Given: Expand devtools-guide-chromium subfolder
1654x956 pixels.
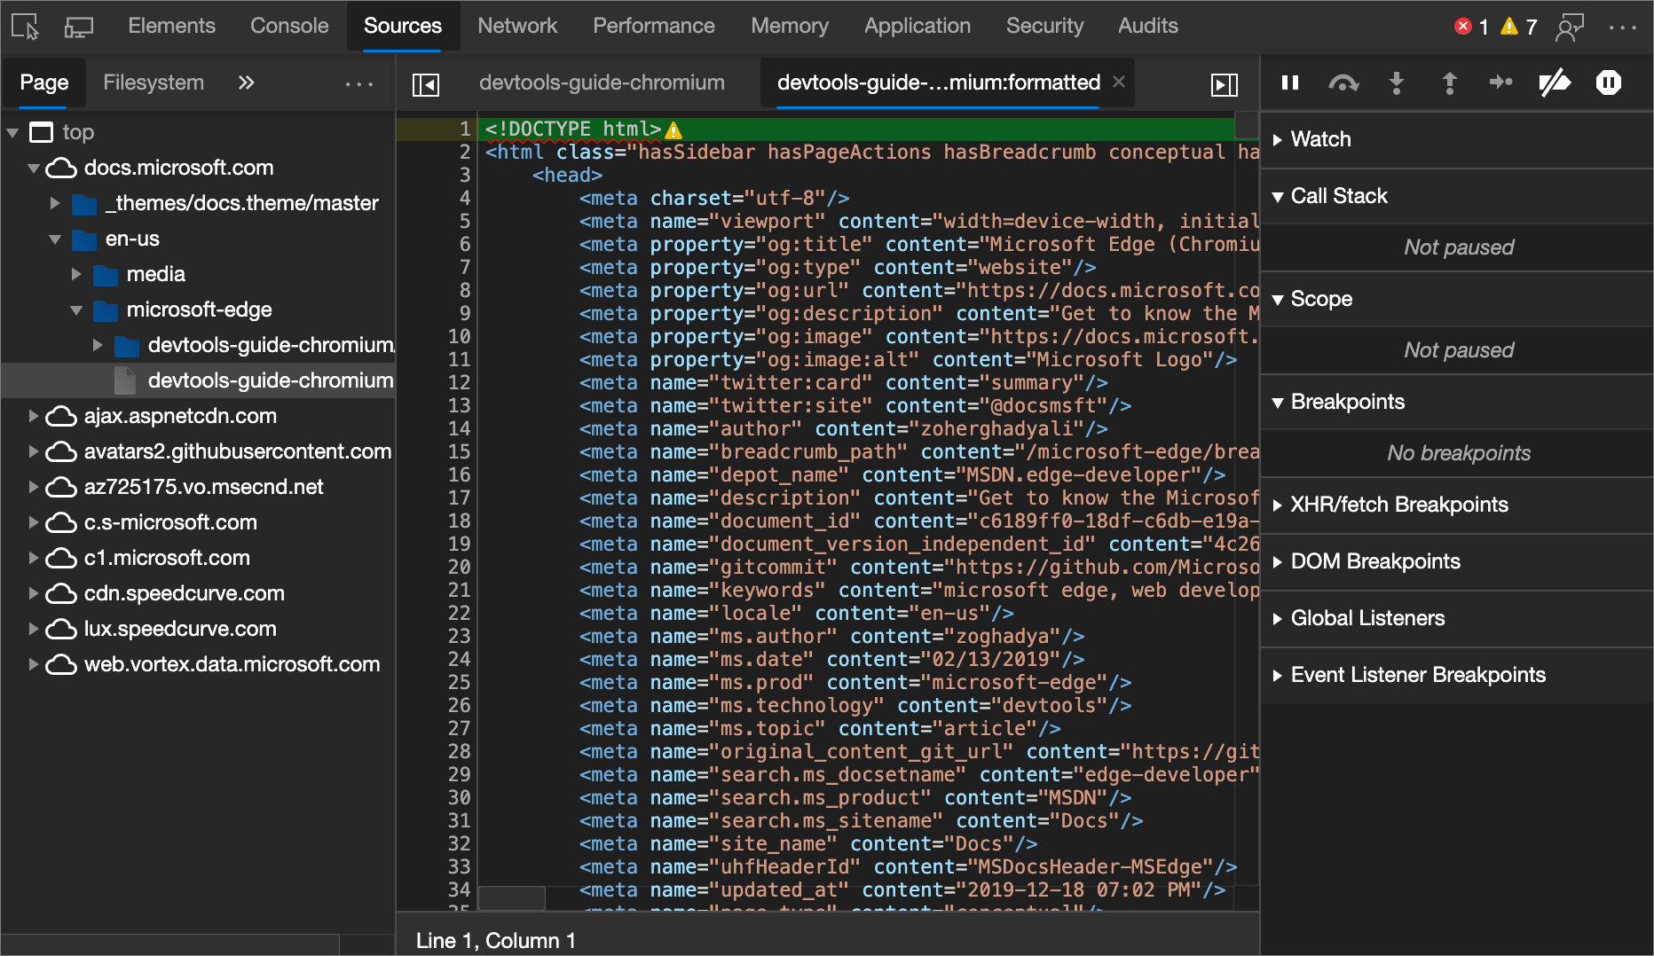Looking at the screenshot, I should (98, 345).
